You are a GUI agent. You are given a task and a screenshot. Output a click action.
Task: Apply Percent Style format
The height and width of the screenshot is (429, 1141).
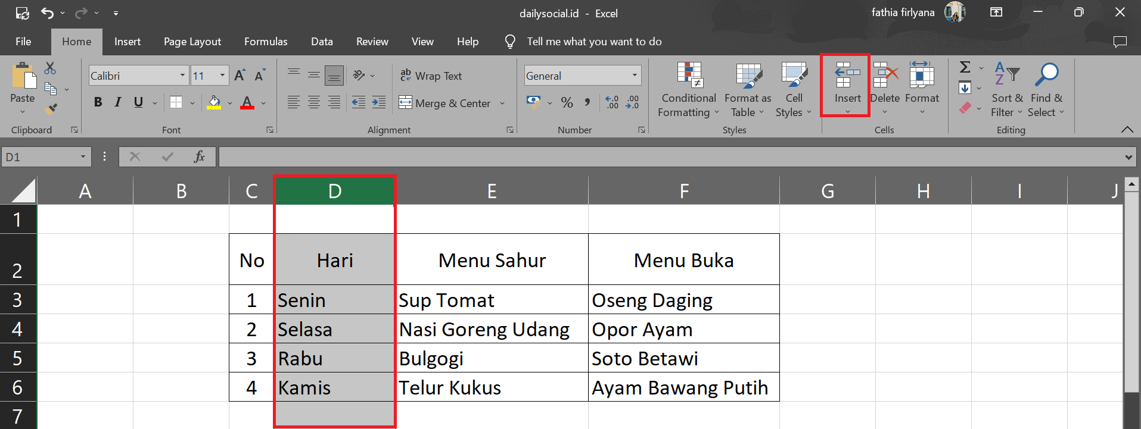(567, 102)
